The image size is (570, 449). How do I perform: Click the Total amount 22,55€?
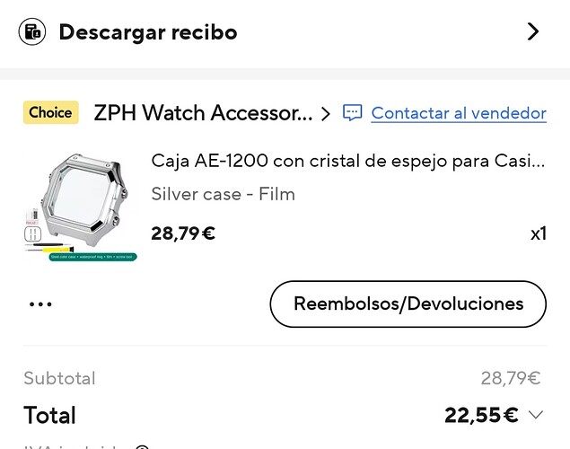click(x=481, y=415)
